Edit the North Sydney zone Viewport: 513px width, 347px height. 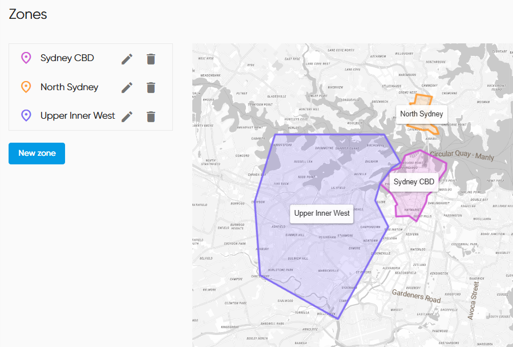pos(127,87)
